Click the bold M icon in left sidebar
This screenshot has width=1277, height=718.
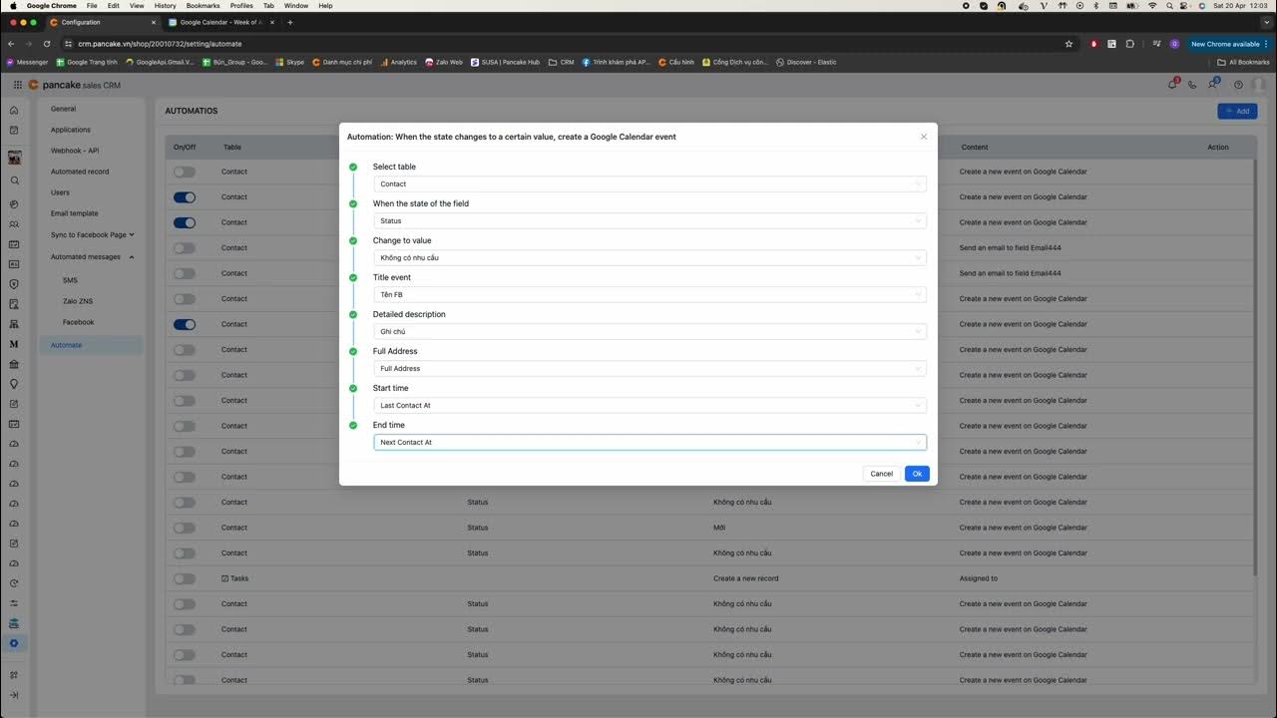(x=14, y=344)
